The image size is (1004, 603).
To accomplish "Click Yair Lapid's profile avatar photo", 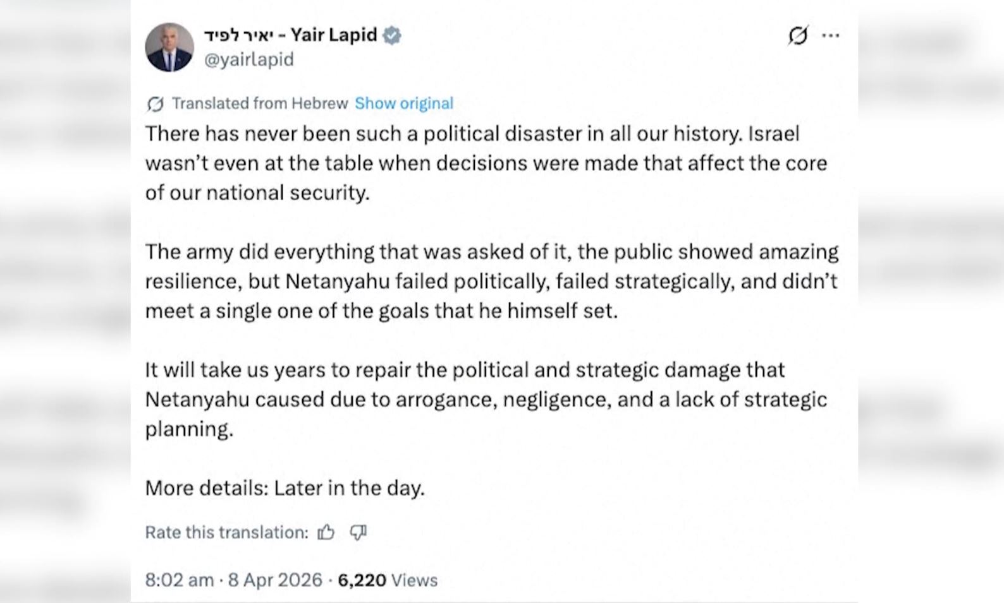I will coord(169,47).
